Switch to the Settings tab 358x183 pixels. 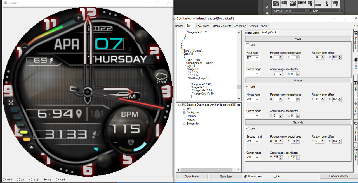tap(253, 26)
